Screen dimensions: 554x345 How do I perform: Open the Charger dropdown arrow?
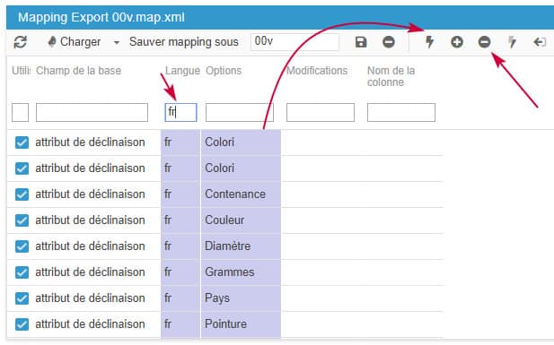(116, 42)
